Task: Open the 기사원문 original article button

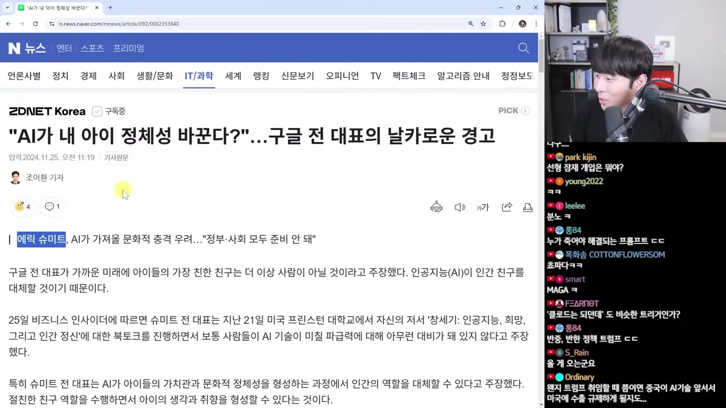Action: pyautogui.click(x=116, y=158)
